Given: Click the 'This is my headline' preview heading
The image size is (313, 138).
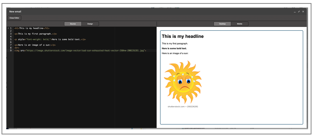Looking at the screenshot, I should coord(183,36).
